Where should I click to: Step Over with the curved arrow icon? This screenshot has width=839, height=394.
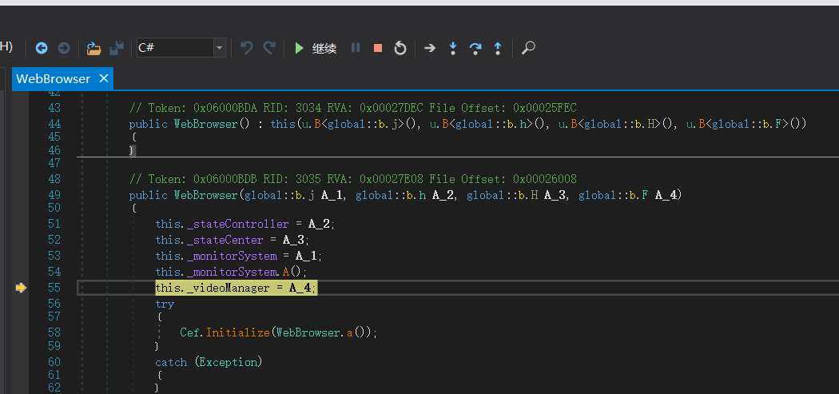point(475,48)
